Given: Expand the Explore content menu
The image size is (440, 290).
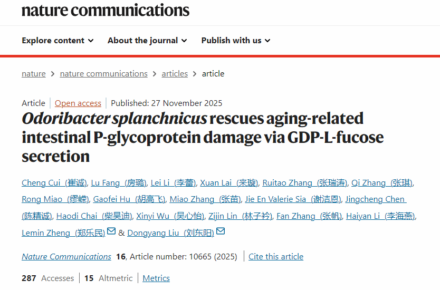Looking at the screenshot, I should [x=58, y=41].
